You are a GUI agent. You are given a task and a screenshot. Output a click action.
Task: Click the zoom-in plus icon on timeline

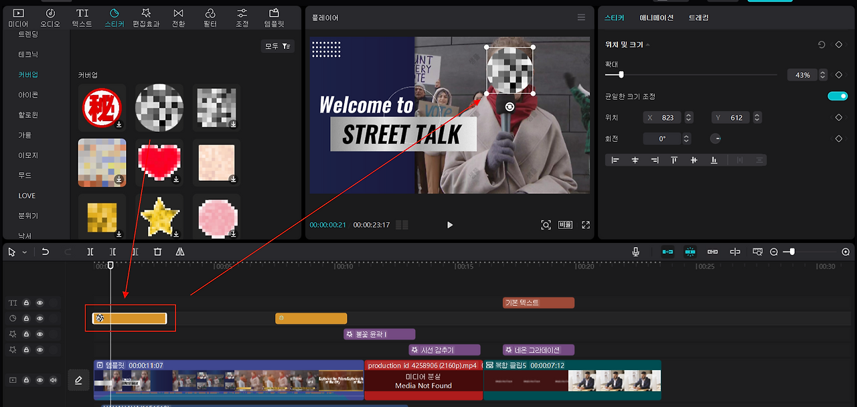point(846,252)
